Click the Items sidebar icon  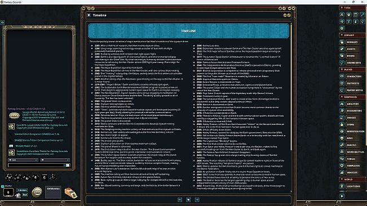342,124
